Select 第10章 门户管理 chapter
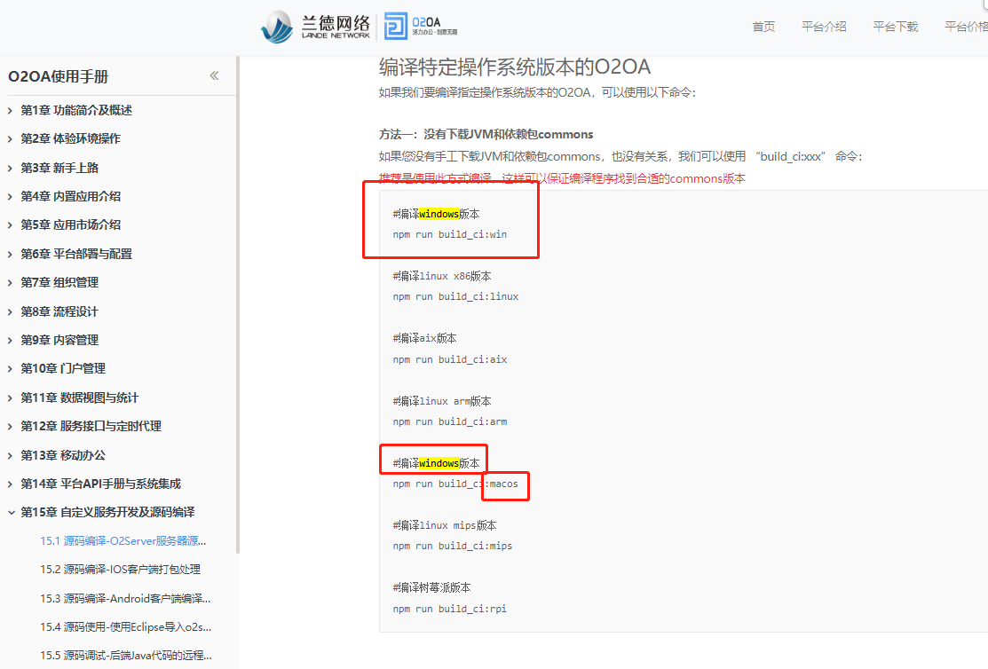The image size is (988, 669). click(63, 368)
